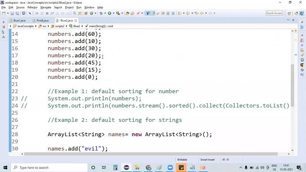The width and height of the screenshot is (306, 172).
Task: Click the New Java Package icon
Action: point(86,13)
